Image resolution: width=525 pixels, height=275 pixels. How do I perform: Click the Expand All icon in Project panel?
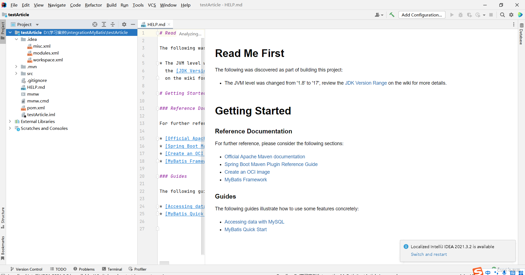104,24
